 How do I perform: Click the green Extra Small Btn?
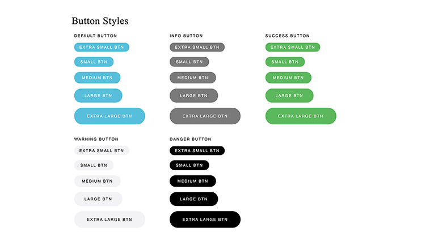click(293, 47)
